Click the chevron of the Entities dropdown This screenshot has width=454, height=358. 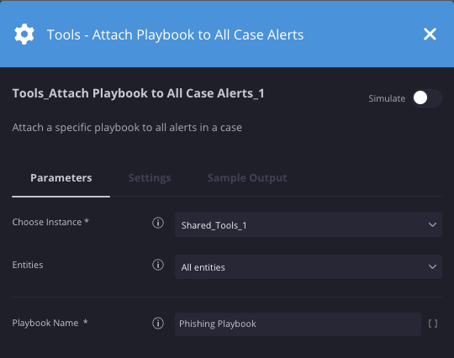coord(432,267)
